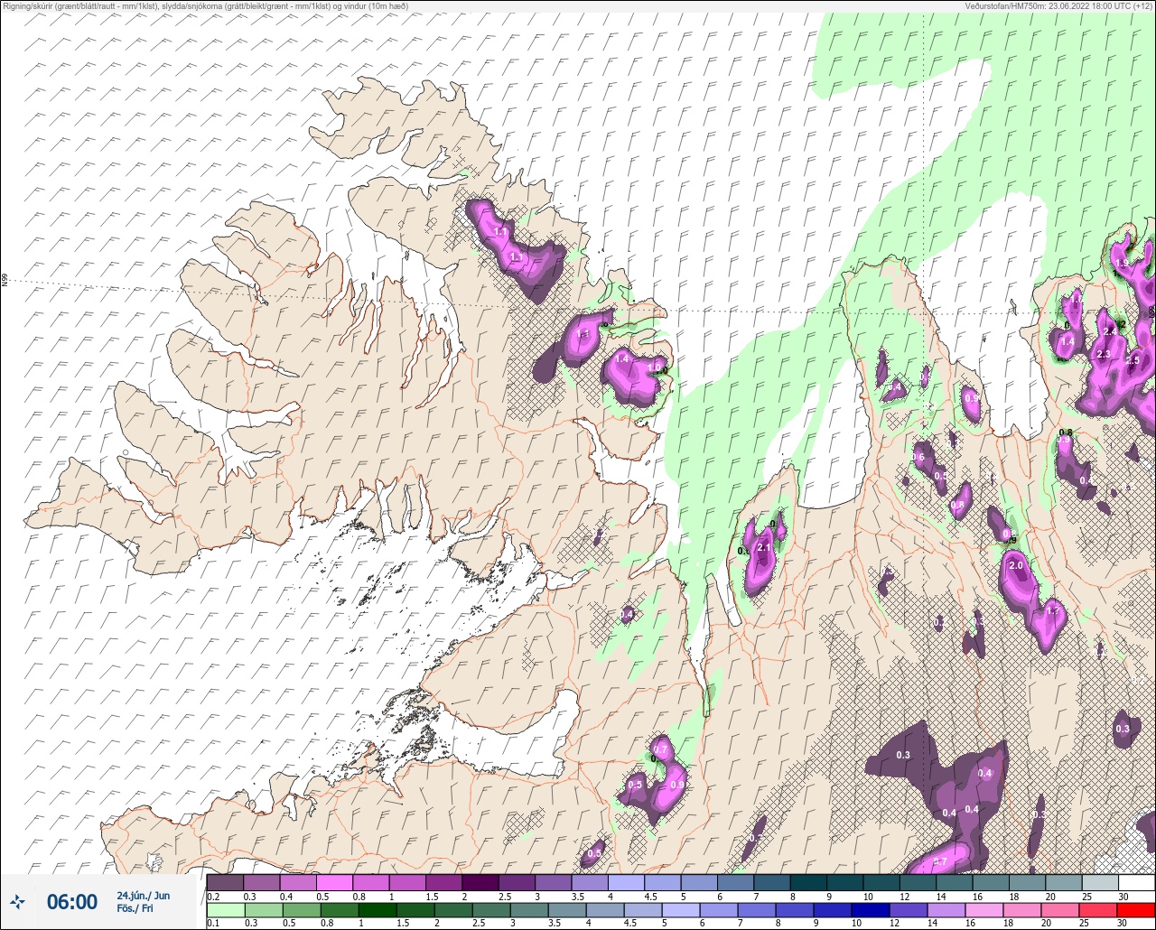Click the date label '24.jún./ Jun'

tap(143, 896)
